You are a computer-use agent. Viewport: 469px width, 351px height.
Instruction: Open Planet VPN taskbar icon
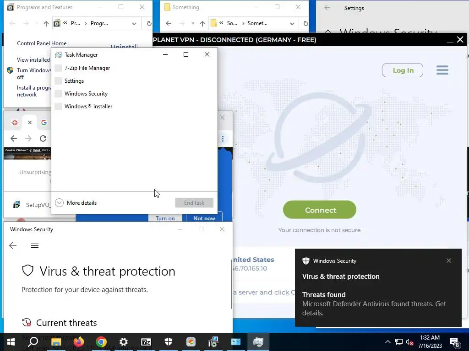(x=191, y=342)
